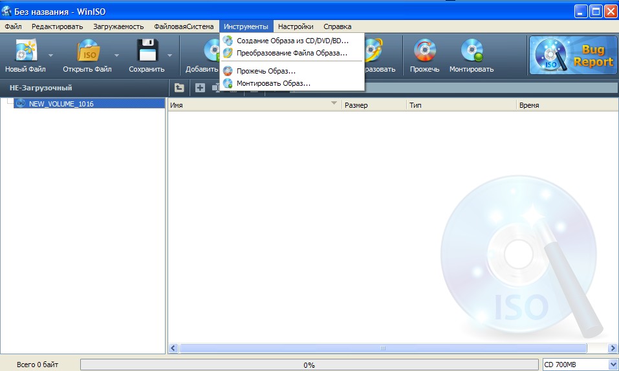The width and height of the screenshot is (619, 371).
Task: Click the horizontal scrollbar left arrow
Action: pyautogui.click(x=173, y=348)
